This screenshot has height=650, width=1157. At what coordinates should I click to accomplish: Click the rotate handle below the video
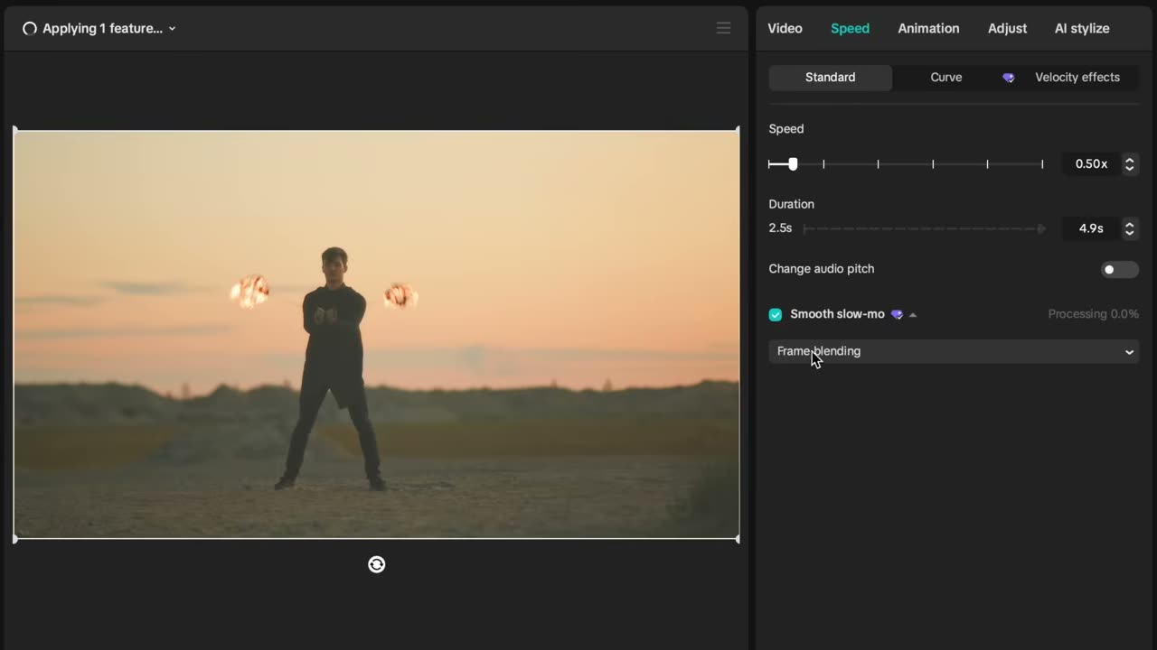pos(377,564)
